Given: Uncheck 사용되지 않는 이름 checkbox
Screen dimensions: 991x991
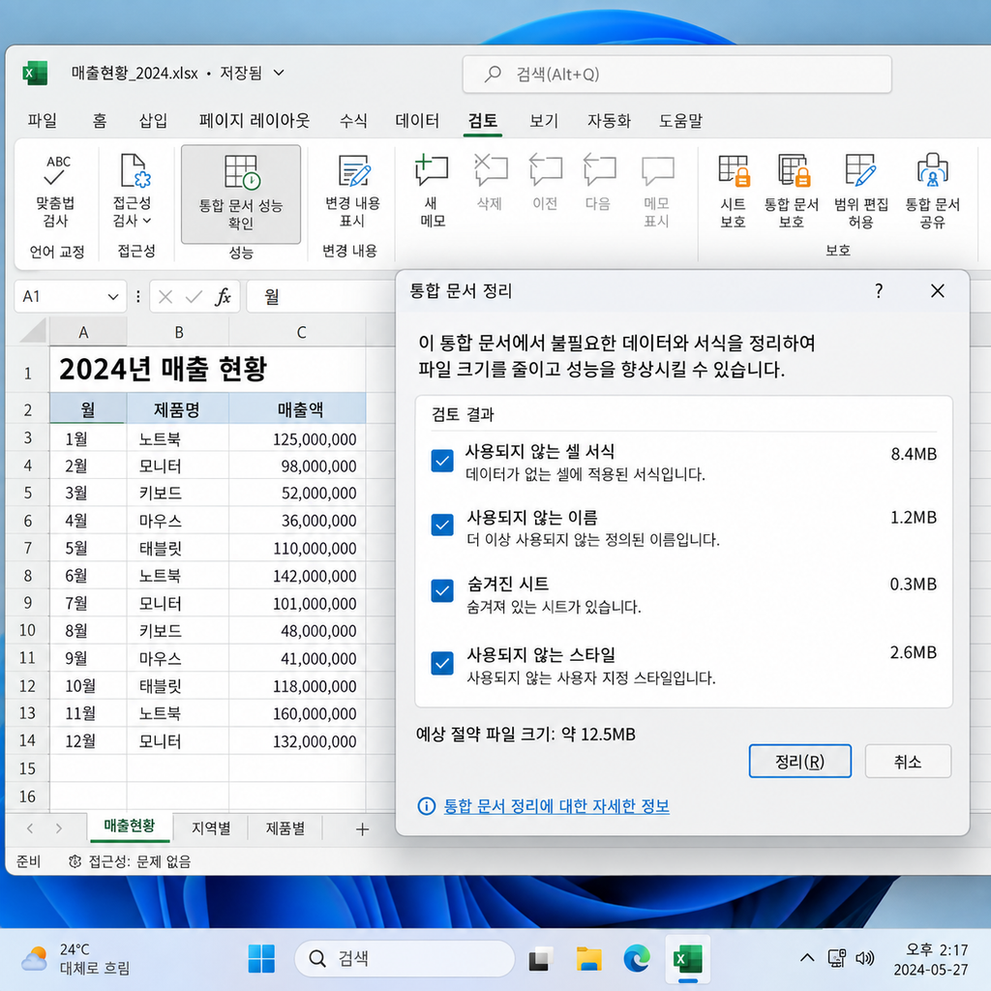Looking at the screenshot, I should (441, 525).
